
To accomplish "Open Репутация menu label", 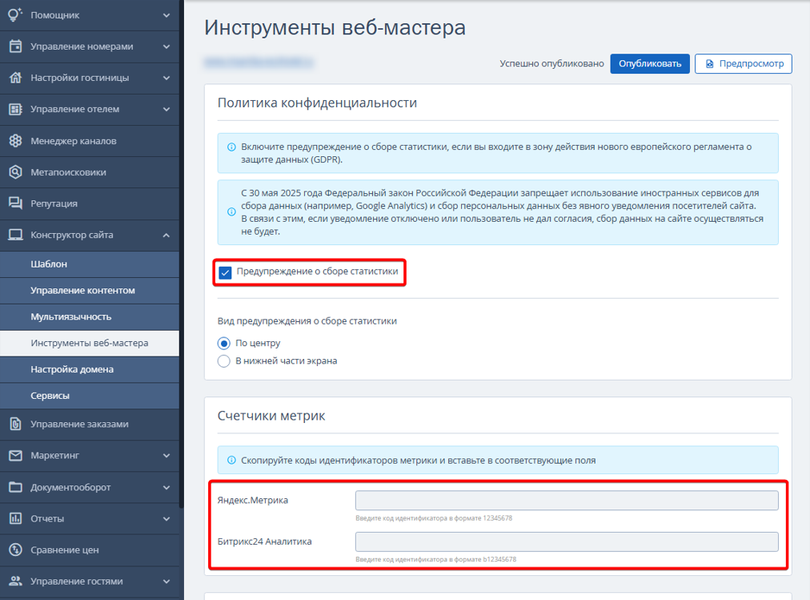I will pos(54,203).
